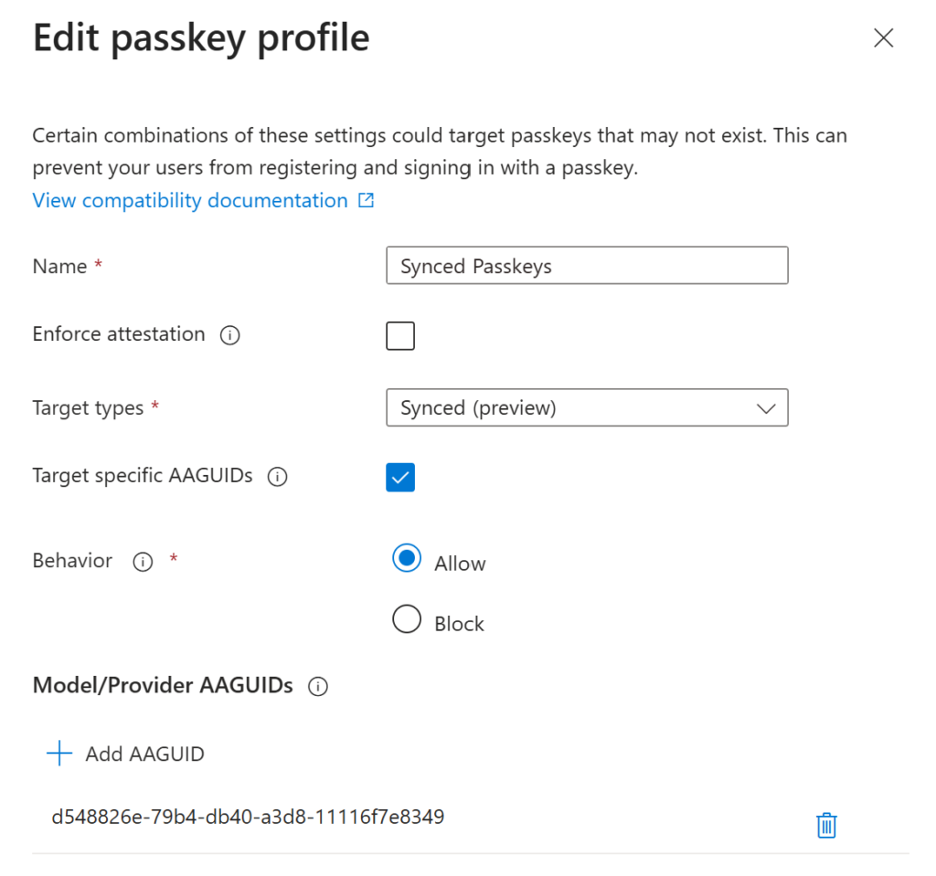Click the chevron arrow in Target types
This screenshot has width=936, height=876.
coord(766,408)
